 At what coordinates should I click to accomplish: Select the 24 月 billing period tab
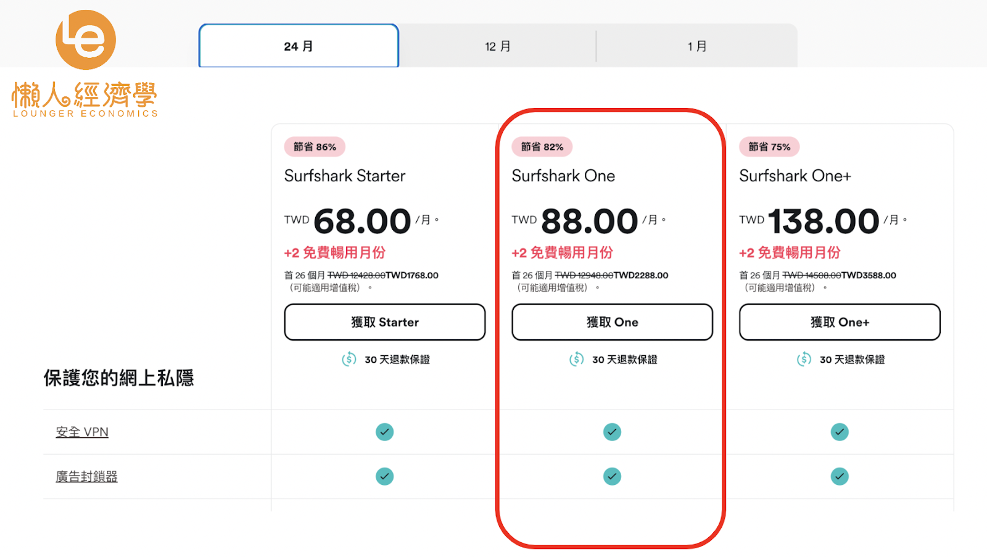pyautogui.click(x=299, y=46)
